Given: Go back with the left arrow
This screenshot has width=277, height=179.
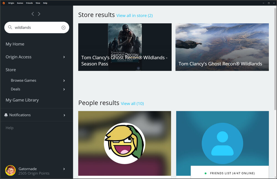Looking at the screenshot, I should coord(33,14).
